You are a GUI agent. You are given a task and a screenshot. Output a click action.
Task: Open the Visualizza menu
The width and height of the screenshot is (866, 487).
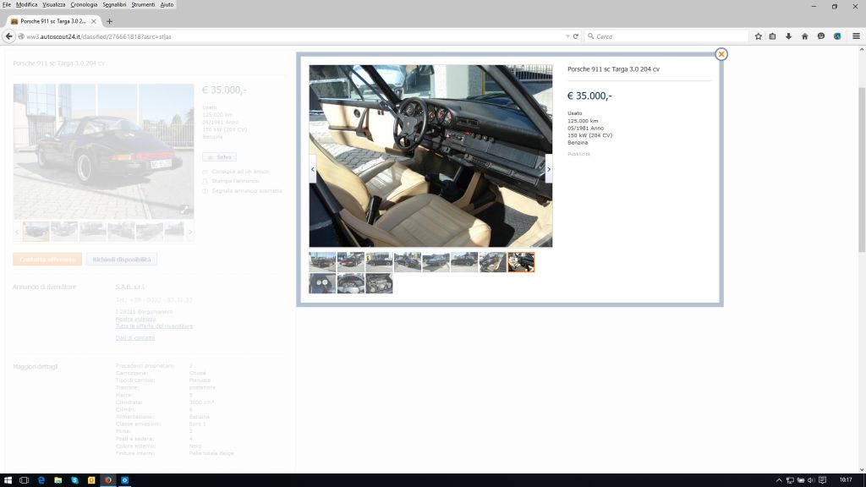pos(54,4)
